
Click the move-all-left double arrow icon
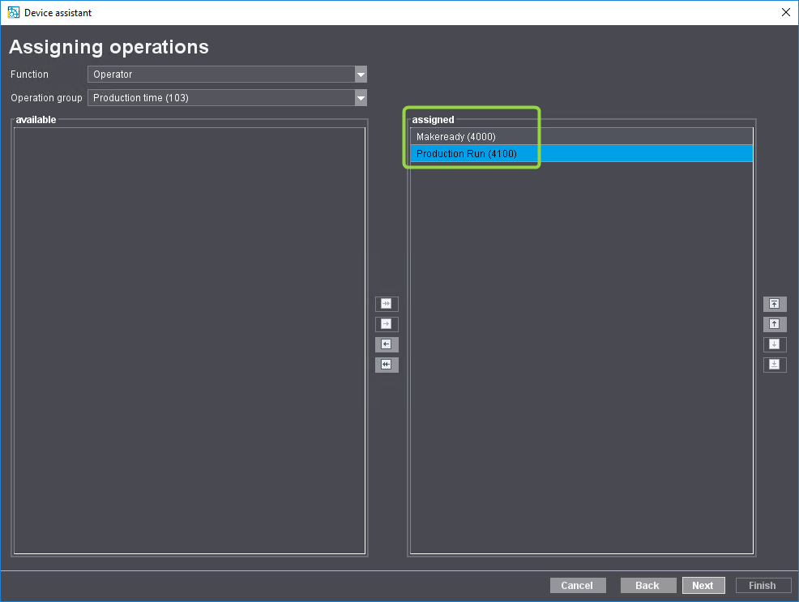(x=387, y=364)
